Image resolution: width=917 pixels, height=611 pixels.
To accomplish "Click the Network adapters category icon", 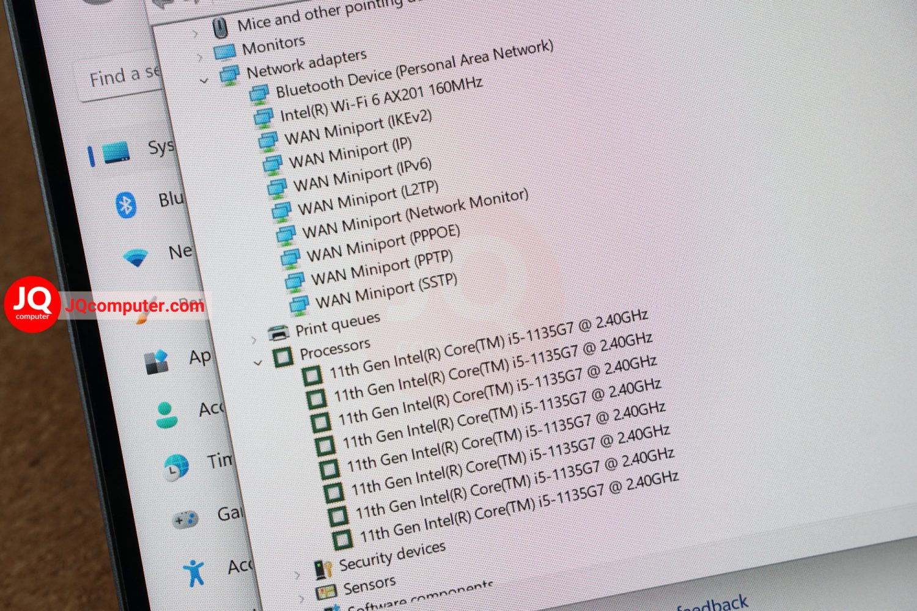I will point(230,76).
